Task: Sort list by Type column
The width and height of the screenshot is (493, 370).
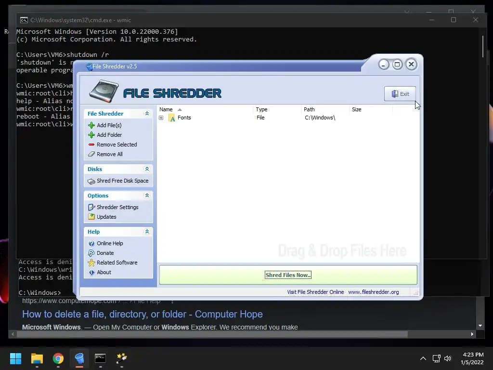Action: click(x=277, y=109)
